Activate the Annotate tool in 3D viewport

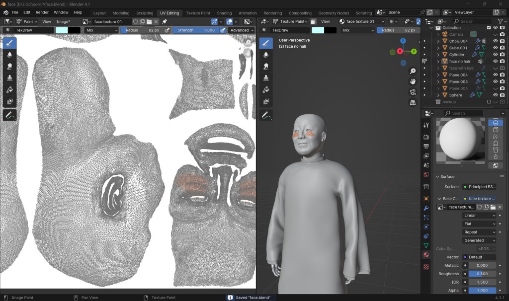(x=266, y=115)
